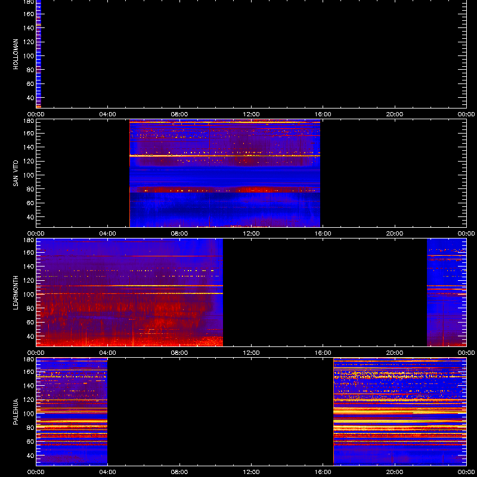Choose the 180 frequency tick on Palehua axis
Image resolution: width=477 pixels, height=477 pixels.
[x=29, y=360]
